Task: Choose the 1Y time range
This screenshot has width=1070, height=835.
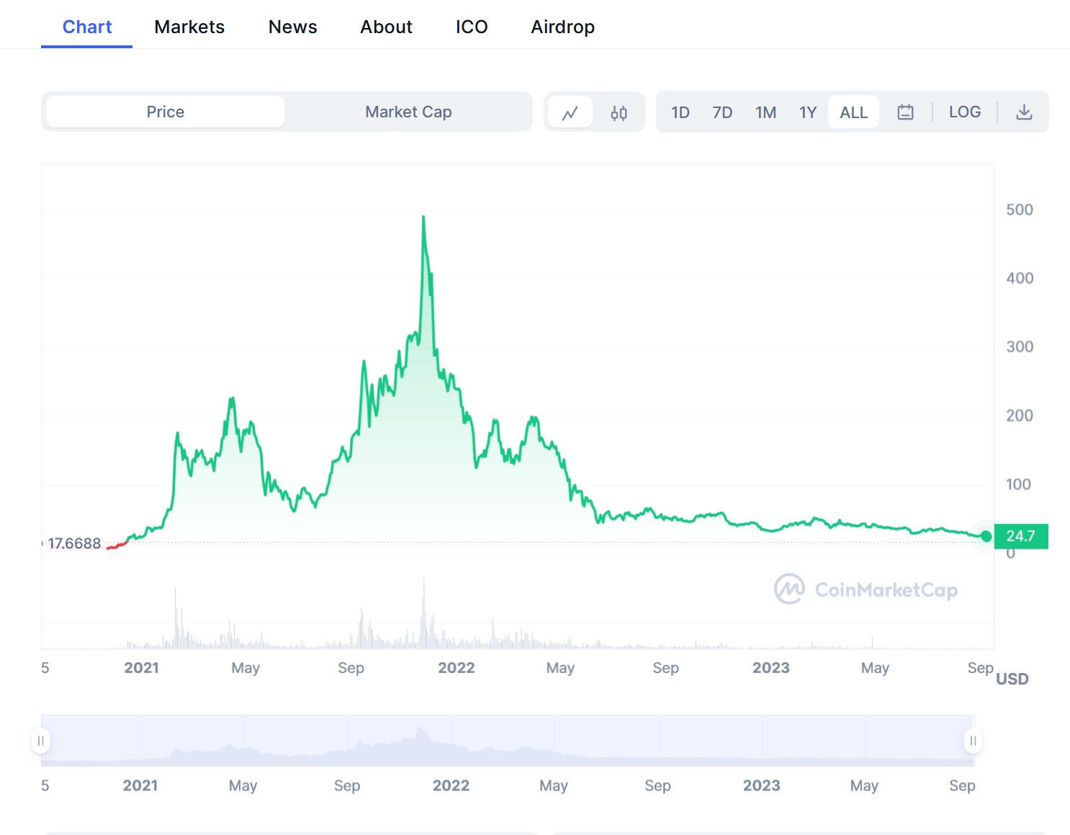Action: [x=807, y=112]
